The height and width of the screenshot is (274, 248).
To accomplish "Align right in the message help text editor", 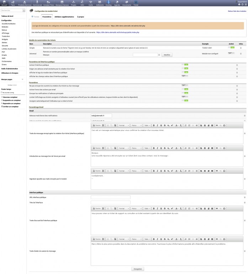I will (x=209, y=239).
